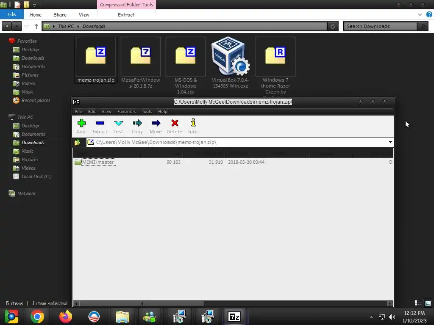The image size is (434, 325).
Task: Open the Explorer Share ribbon tab
Action: coord(60,15)
